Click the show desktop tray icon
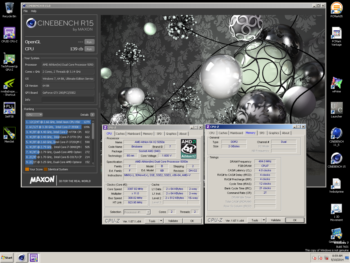Image resolution: width=350 pixels, height=263 pixels. [347, 258]
